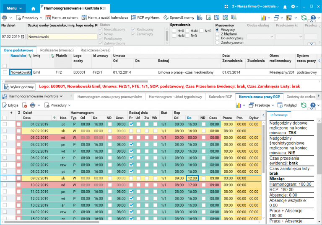Select the 'Z błędami' radio option
Viewport: 322px width, 225px height.
tap(217, 34)
